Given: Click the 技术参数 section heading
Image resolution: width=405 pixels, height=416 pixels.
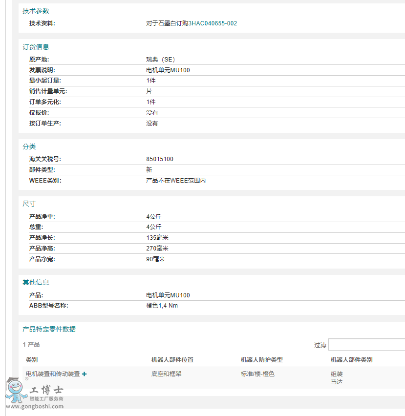Looking at the screenshot, I should 36,10.
